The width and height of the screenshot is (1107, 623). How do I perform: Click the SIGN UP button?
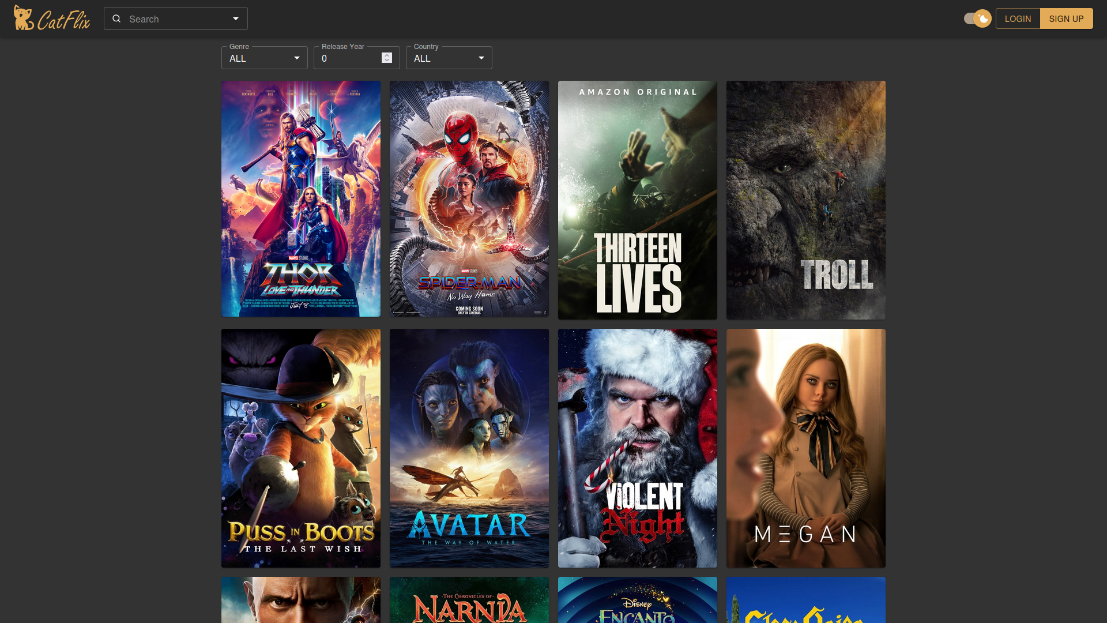tap(1066, 18)
